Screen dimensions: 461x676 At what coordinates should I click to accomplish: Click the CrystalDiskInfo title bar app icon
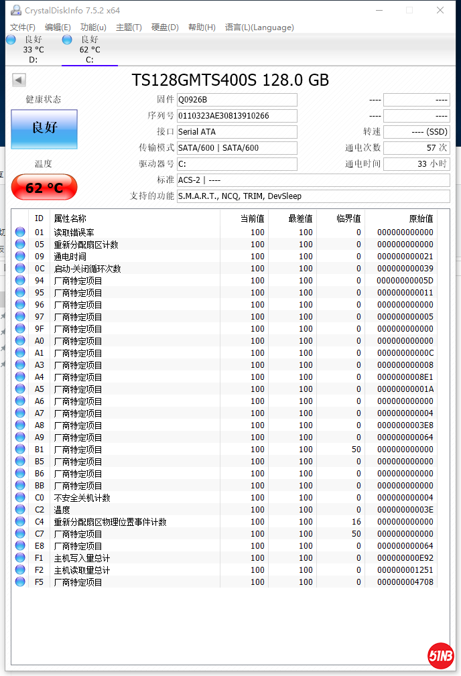[x=15, y=10]
